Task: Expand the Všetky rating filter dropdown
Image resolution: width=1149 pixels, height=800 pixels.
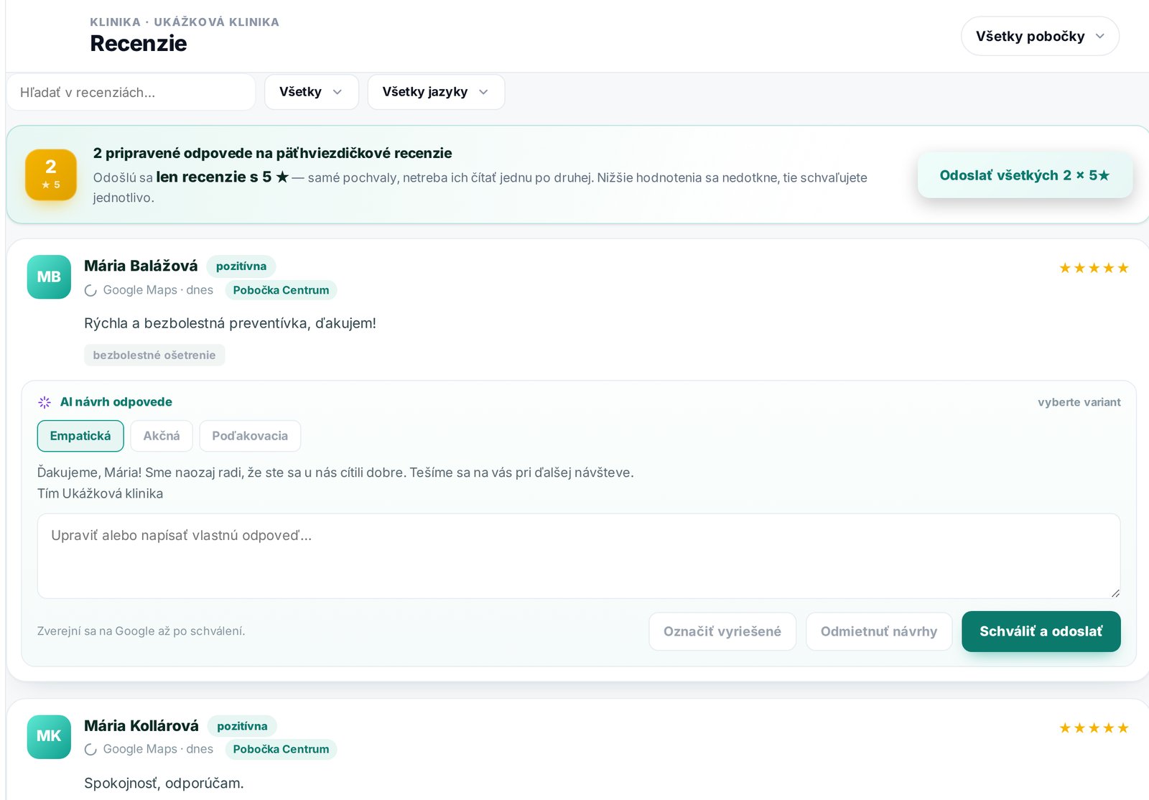Action: tap(312, 92)
